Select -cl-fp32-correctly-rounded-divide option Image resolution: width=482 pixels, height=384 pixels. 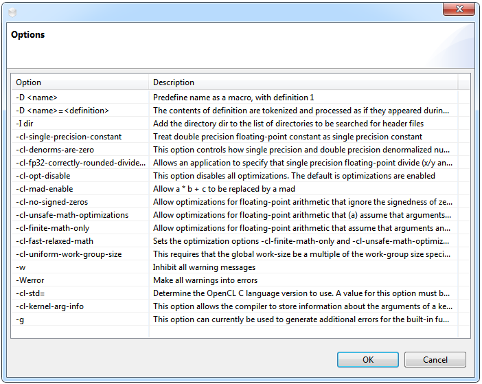pyautogui.click(x=81, y=163)
